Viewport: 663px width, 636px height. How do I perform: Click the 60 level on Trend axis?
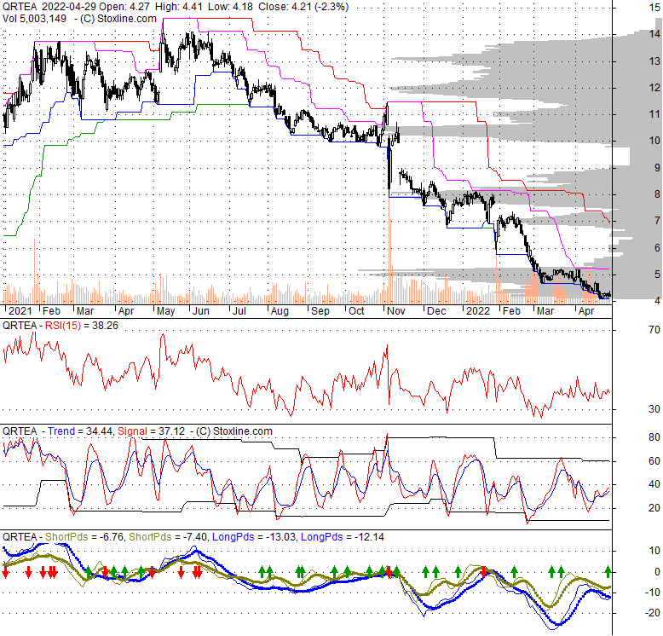point(654,461)
